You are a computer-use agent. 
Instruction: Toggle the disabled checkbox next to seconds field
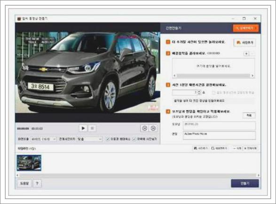click(213, 92)
